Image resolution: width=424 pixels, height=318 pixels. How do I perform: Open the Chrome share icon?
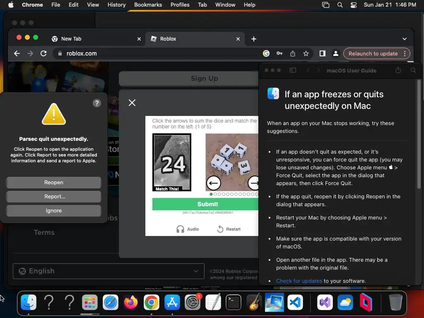point(293,53)
